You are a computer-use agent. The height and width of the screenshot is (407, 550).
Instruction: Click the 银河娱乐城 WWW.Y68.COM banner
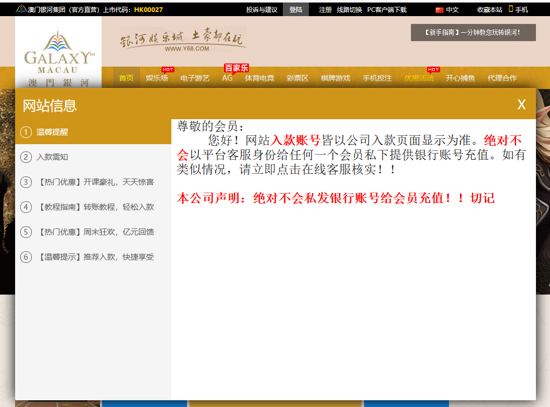coord(182,41)
